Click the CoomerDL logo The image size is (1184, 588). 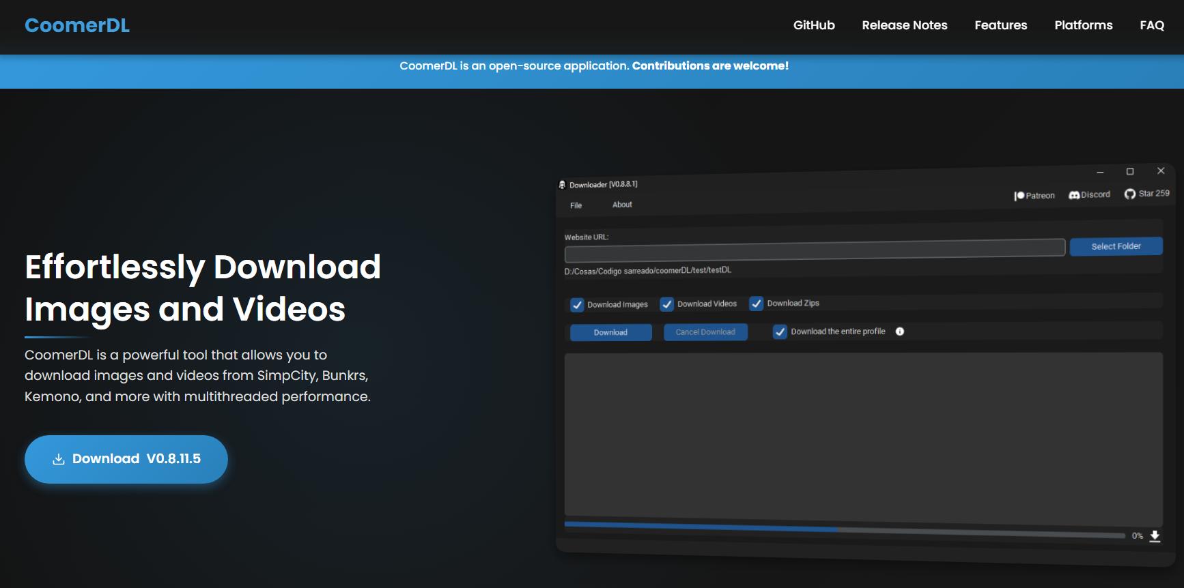click(x=77, y=25)
